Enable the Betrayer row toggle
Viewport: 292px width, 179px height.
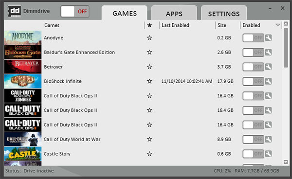tap(253, 67)
